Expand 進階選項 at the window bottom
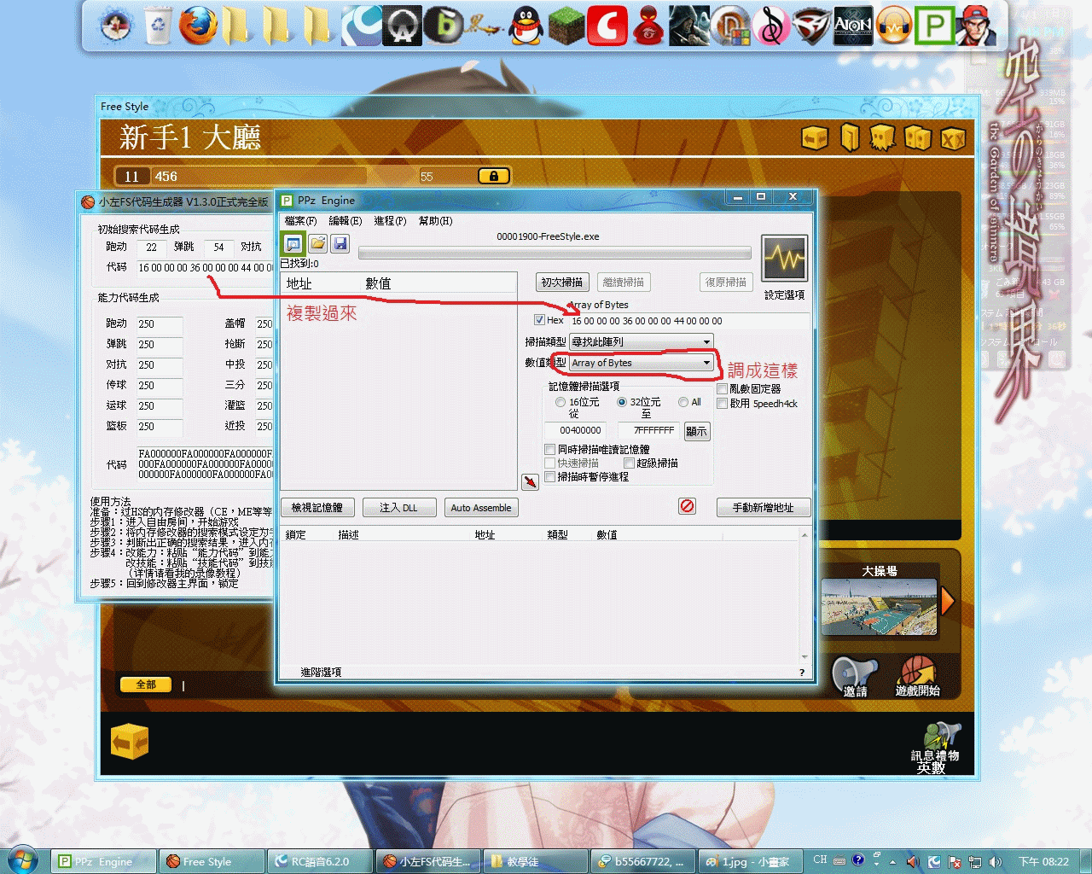This screenshot has height=874, width=1092. [321, 673]
